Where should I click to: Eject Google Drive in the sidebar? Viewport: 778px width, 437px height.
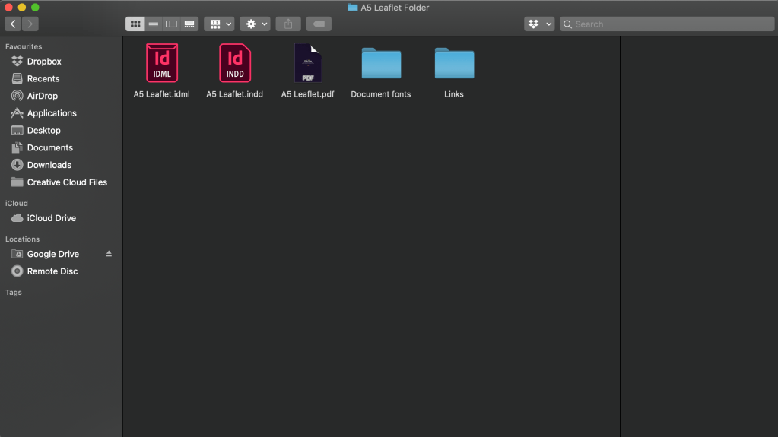[x=109, y=254]
